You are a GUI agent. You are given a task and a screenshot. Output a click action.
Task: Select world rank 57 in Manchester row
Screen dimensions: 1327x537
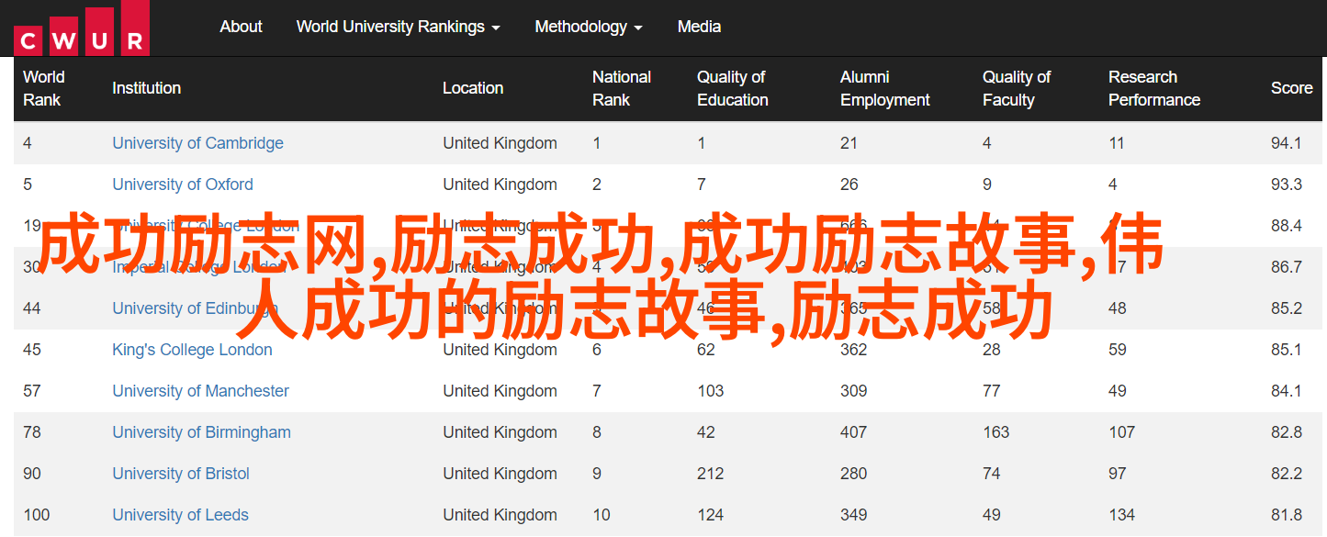(x=32, y=391)
